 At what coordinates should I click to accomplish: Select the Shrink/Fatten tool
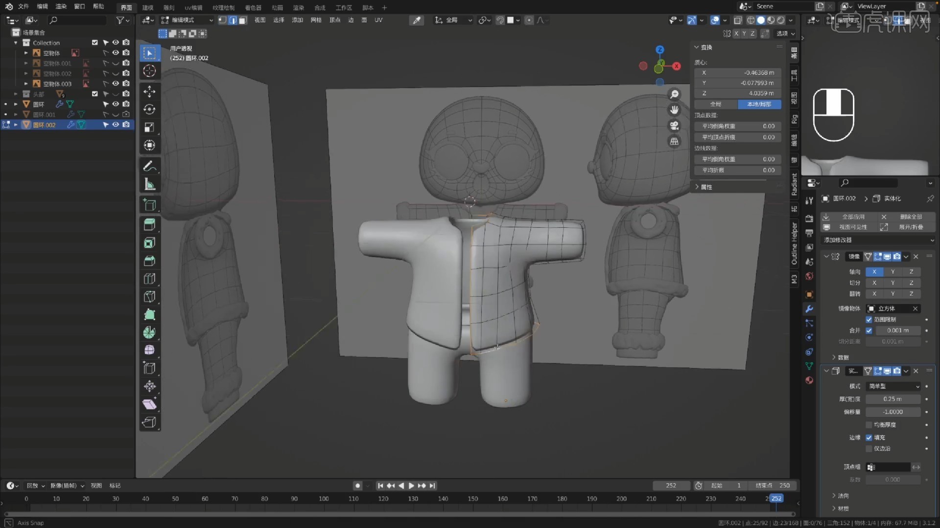(150, 387)
